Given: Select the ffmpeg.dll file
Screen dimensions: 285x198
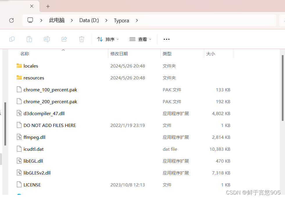Looking at the screenshot, I should click(x=34, y=137).
